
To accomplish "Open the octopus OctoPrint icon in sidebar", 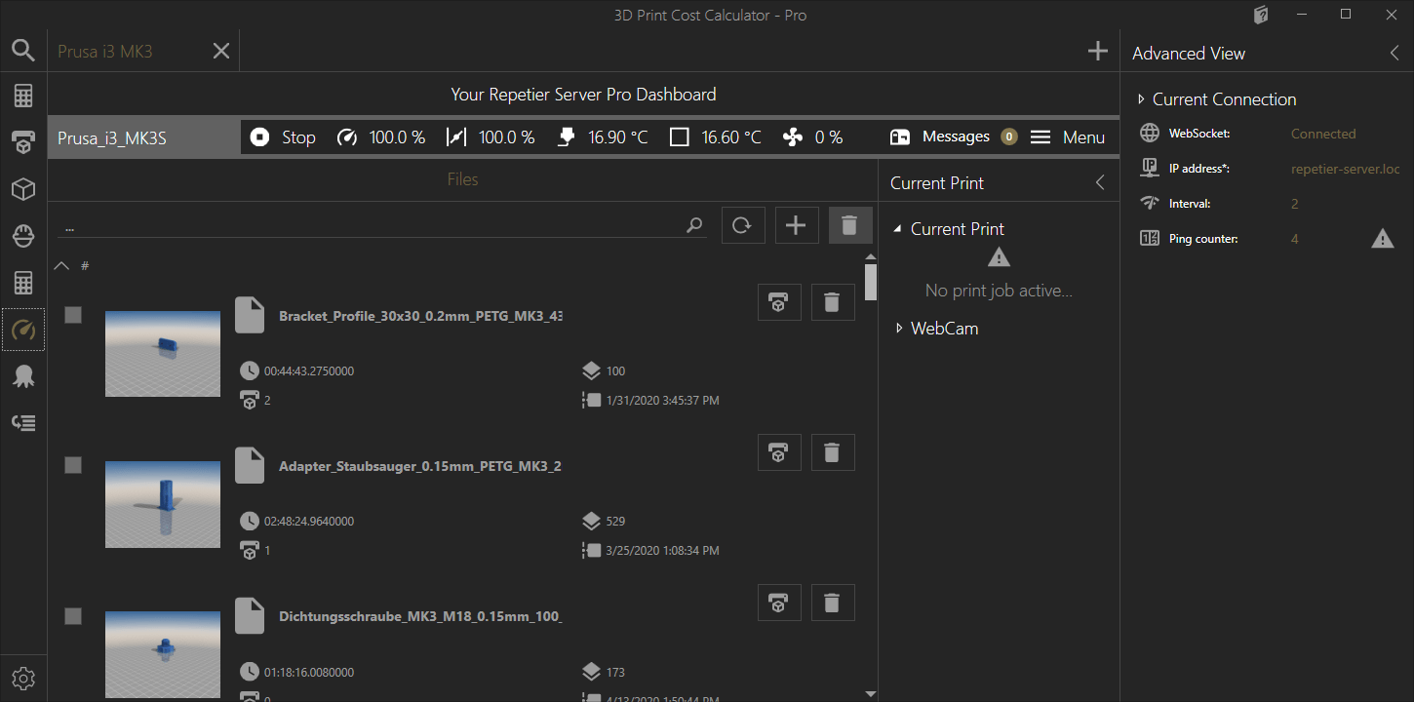I will [23, 376].
